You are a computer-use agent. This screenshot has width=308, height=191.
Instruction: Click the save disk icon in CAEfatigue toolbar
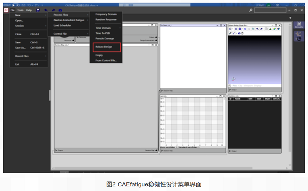click(38, 10)
